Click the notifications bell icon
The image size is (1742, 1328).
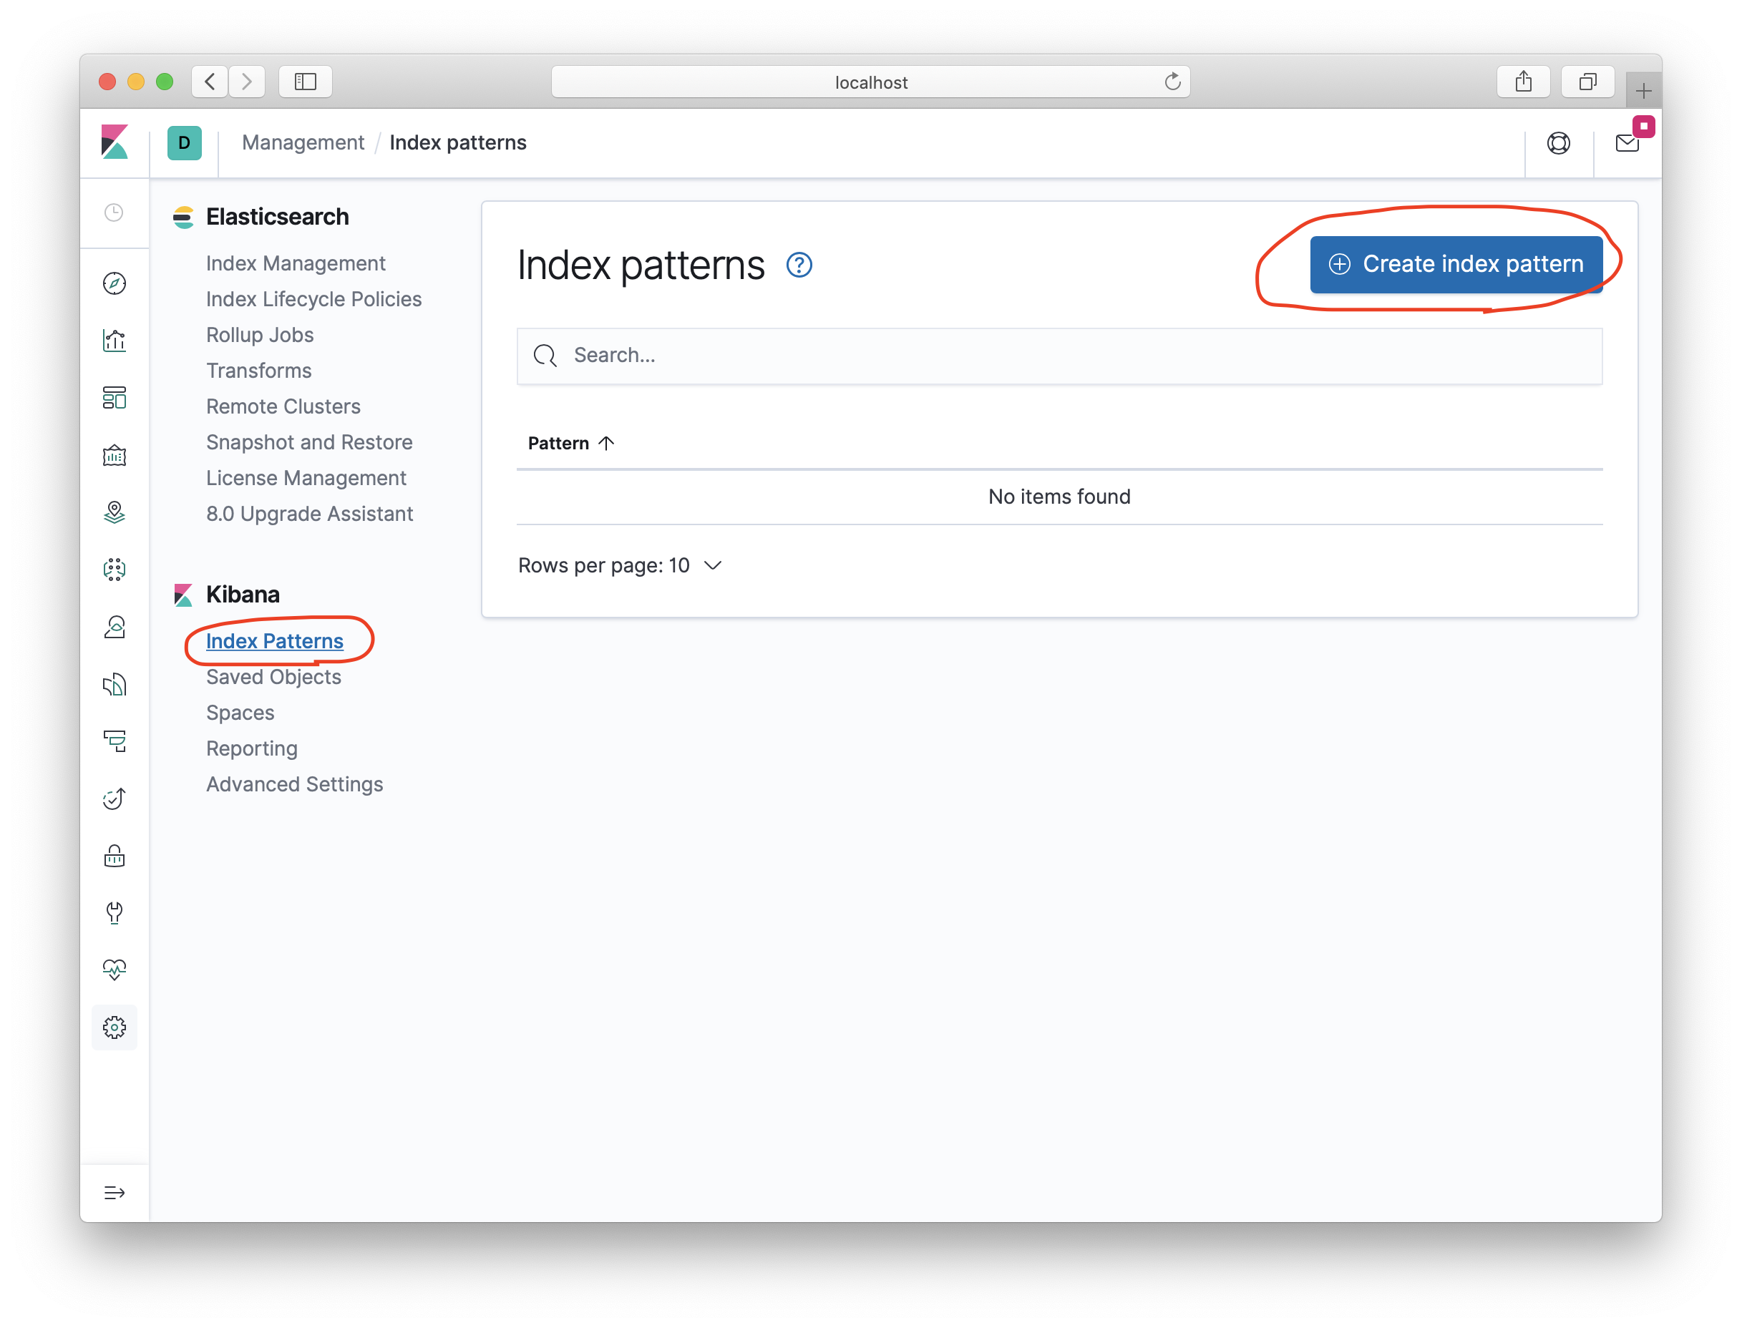(1627, 142)
